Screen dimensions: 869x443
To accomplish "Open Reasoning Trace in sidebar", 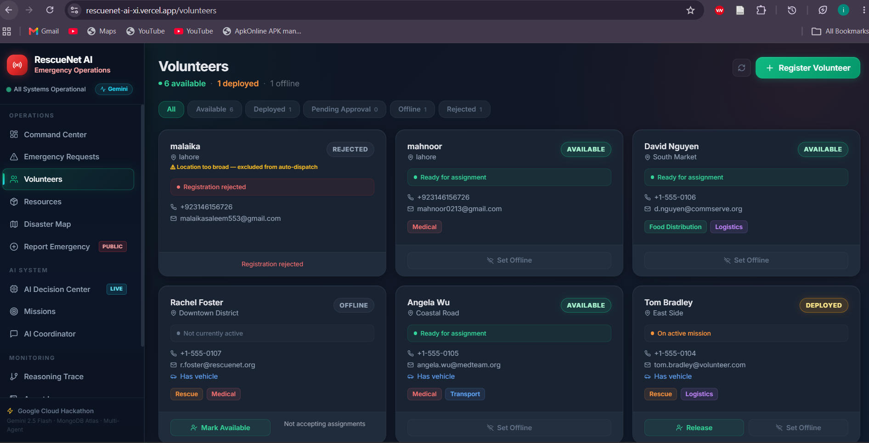I will click(x=68, y=376).
